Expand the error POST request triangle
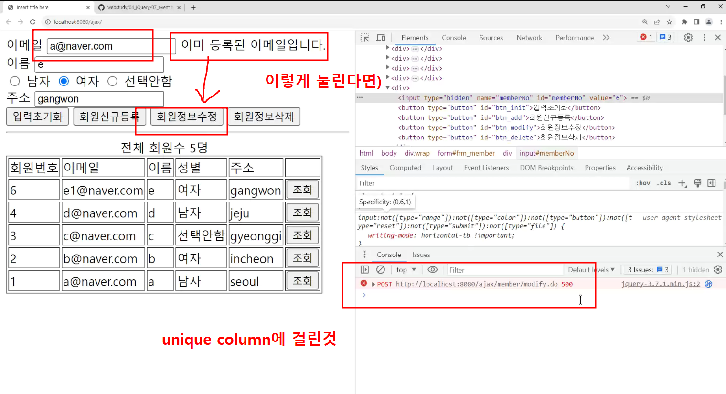The image size is (726, 394). [373, 284]
